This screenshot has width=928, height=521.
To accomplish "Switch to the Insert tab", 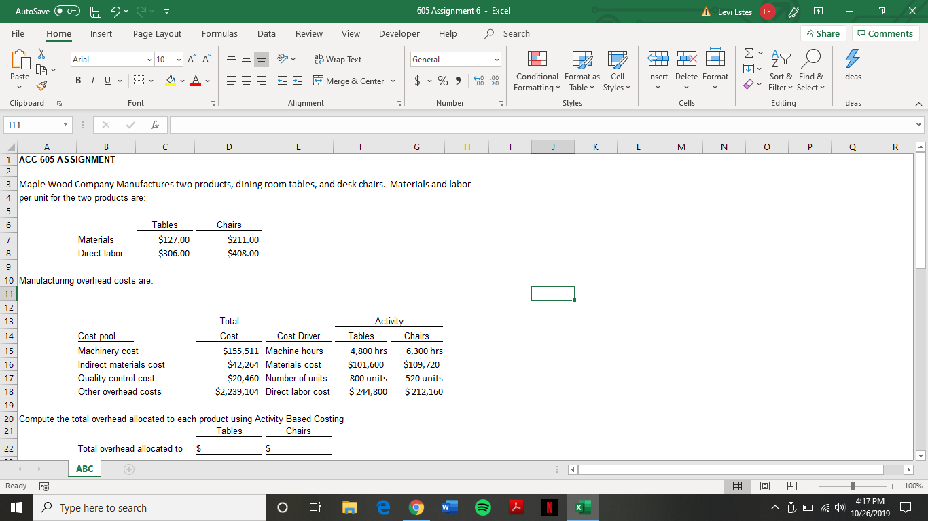I will [101, 33].
